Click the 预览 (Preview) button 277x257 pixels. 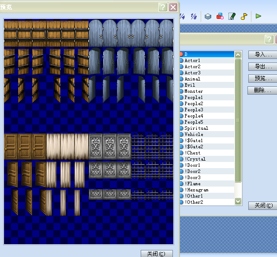tap(263, 78)
